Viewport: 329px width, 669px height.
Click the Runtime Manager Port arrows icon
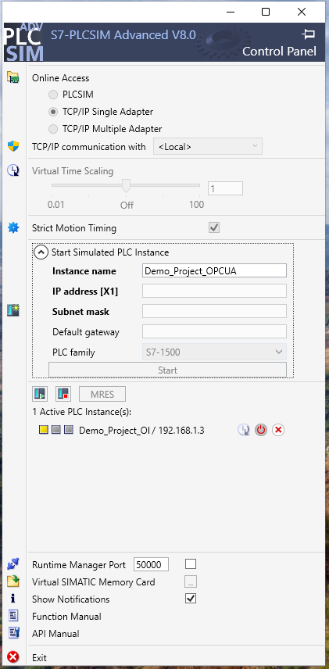click(13, 564)
